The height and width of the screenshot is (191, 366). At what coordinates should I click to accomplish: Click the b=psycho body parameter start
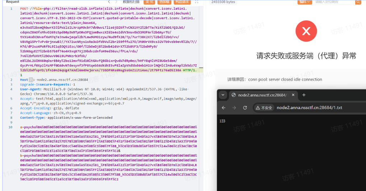(28, 155)
